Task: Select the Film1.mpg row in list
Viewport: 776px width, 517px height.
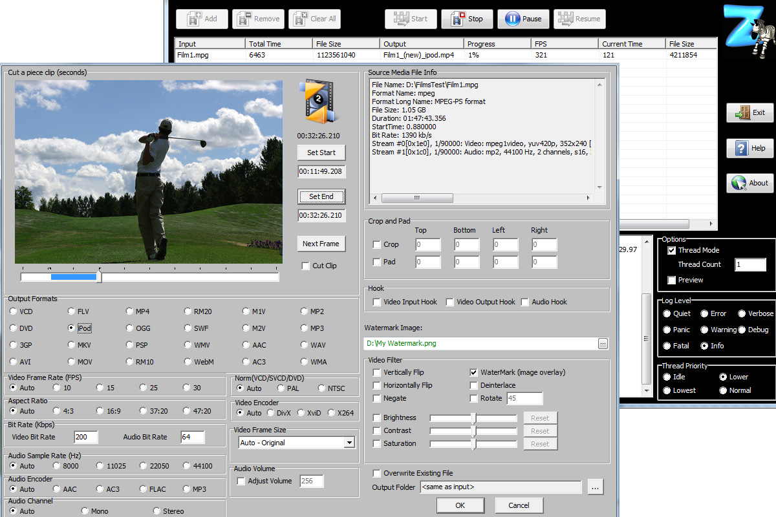Action: [207, 55]
